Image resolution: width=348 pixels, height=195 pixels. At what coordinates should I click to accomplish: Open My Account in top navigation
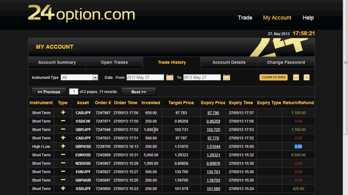(277, 18)
